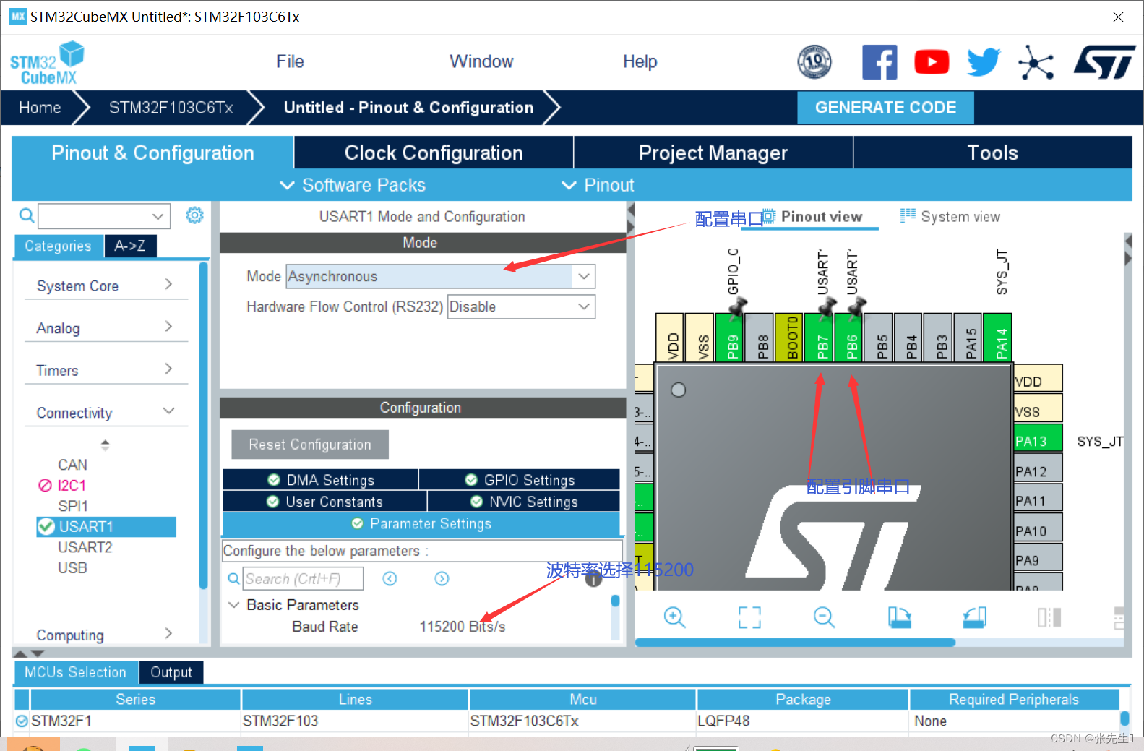Viewport: 1144px width, 751px height.
Task: Expand the Pinout dropdown menu
Action: click(598, 185)
